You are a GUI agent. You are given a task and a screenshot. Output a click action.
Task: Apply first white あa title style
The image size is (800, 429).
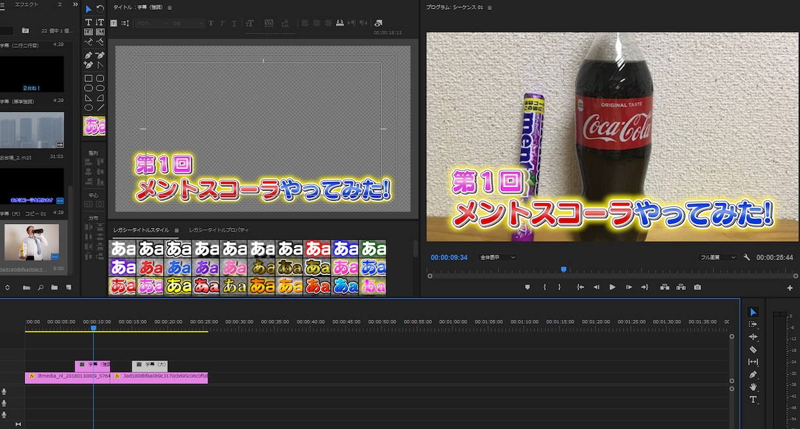(x=122, y=249)
